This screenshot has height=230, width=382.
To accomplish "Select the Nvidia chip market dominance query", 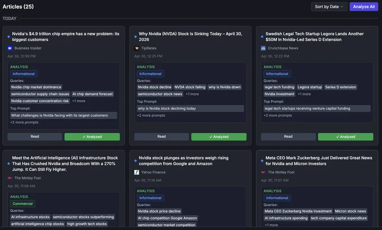I will click(36, 87).
